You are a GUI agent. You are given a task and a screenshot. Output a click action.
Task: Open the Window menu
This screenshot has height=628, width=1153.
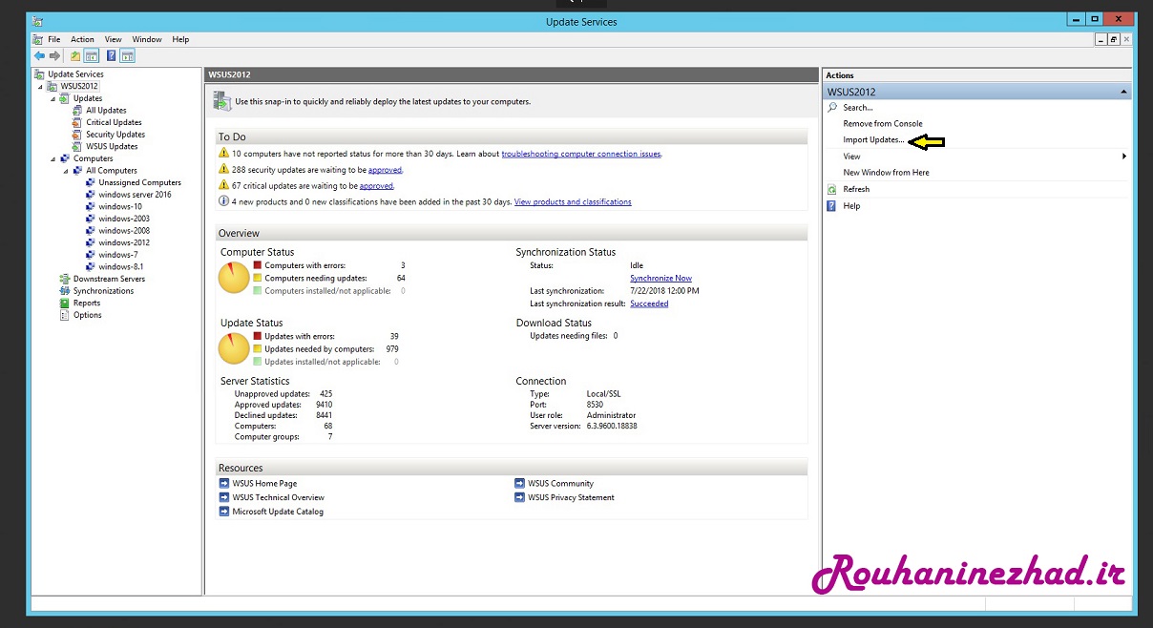click(x=147, y=39)
